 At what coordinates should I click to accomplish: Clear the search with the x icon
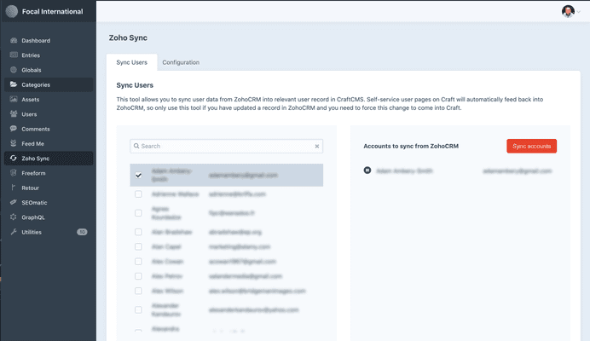[317, 146]
